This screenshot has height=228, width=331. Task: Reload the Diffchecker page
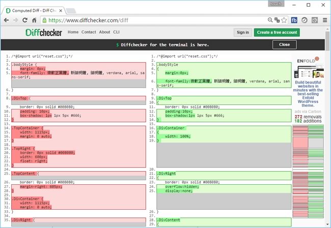(25, 20)
